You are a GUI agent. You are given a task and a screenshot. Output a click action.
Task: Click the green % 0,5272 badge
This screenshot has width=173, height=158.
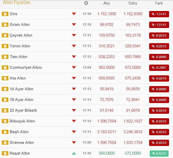pos(159,153)
